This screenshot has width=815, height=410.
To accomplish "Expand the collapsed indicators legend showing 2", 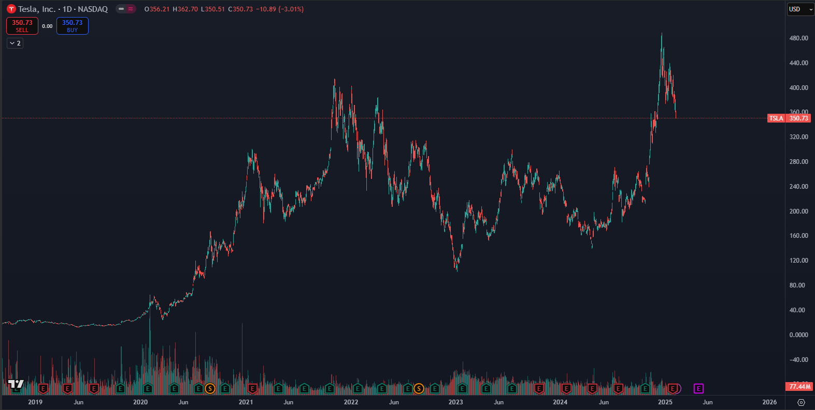I will [15, 43].
